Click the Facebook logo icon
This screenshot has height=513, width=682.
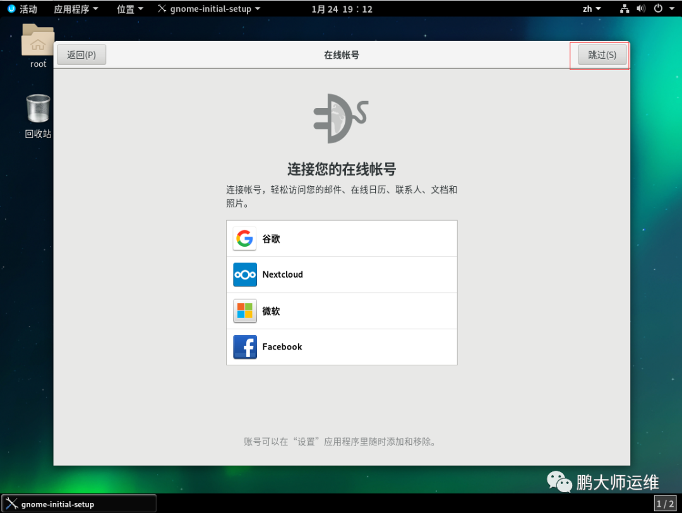pyautogui.click(x=244, y=347)
